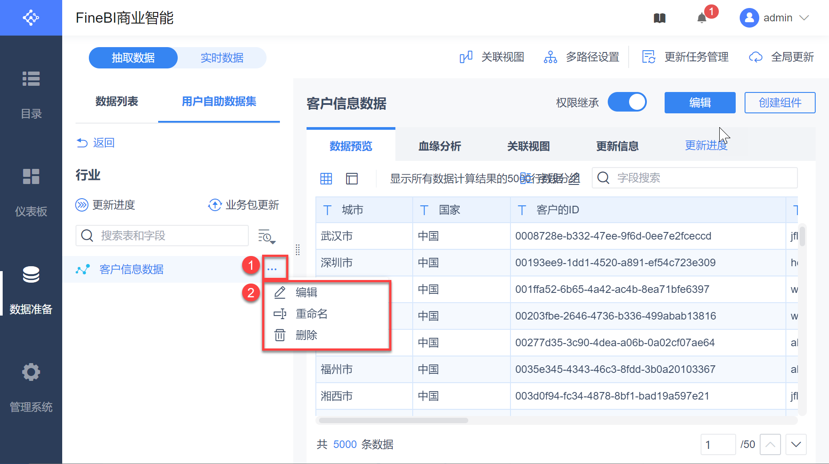The width and height of the screenshot is (829, 464).
Task: Open the 管理系统 gear icon
Action: pos(31,372)
